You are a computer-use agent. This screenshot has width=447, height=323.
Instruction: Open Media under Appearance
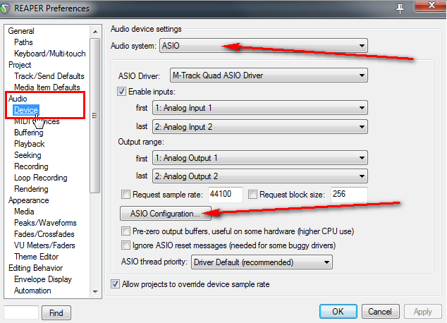(24, 212)
